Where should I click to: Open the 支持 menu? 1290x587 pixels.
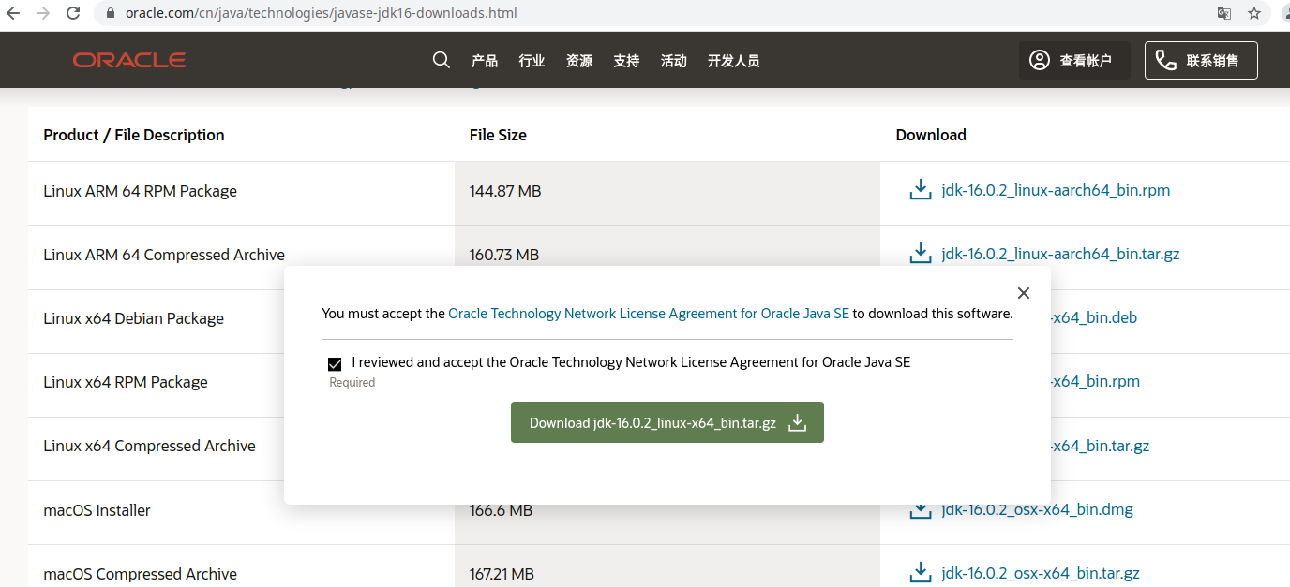pos(626,61)
